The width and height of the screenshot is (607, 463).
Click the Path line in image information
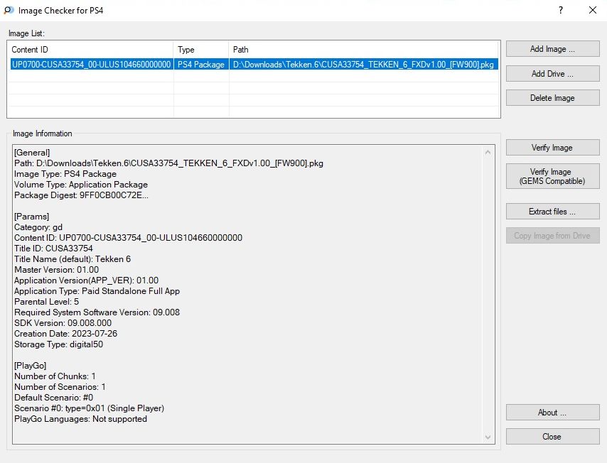point(168,163)
